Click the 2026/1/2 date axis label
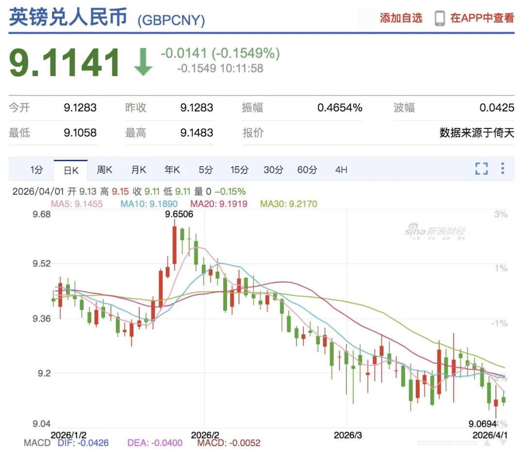 click(68, 434)
